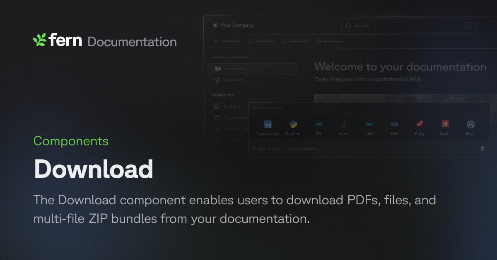497x260 pixels.
Task: Click the large Download title
Action: 93,169
